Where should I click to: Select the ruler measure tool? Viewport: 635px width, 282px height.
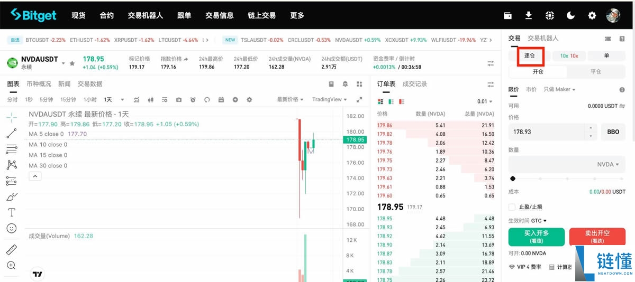click(x=11, y=249)
